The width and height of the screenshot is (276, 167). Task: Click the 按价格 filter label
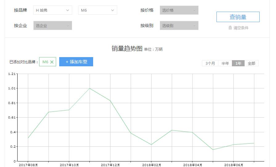click(147, 10)
